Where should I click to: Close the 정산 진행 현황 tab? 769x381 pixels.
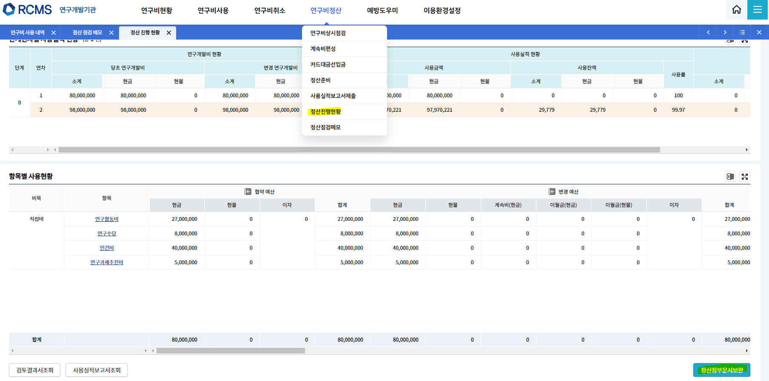tap(169, 33)
